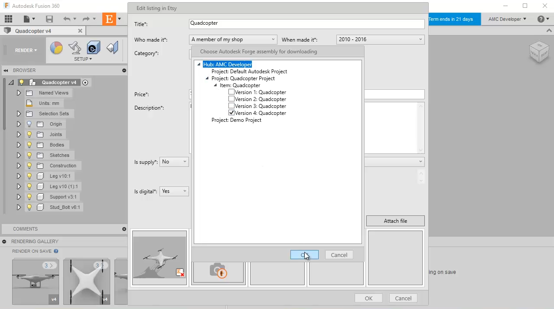Open the side-view drone render thumbnail
The width and height of the screenshot is (554, 309).
(35, 282)
